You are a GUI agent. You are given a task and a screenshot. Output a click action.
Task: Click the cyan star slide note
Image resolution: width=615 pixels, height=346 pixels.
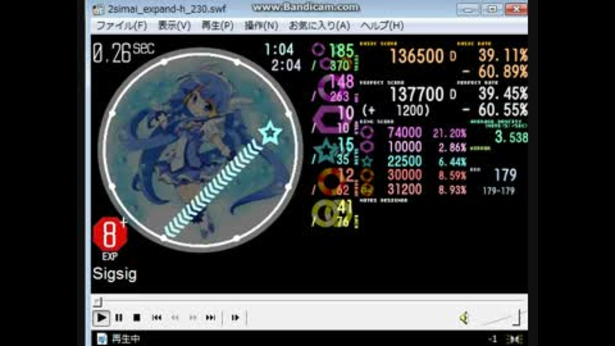(270, 133)
